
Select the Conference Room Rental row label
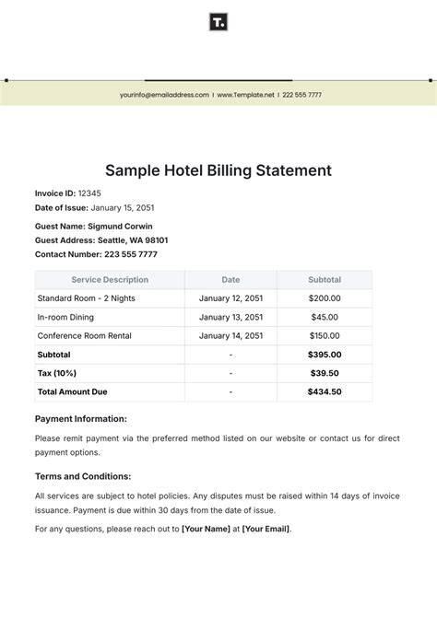click(85, 336)
